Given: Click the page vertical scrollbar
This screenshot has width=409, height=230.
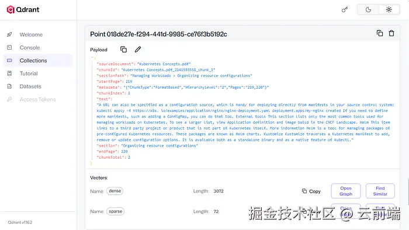Looking at the screenshot, I should [408, 192].
